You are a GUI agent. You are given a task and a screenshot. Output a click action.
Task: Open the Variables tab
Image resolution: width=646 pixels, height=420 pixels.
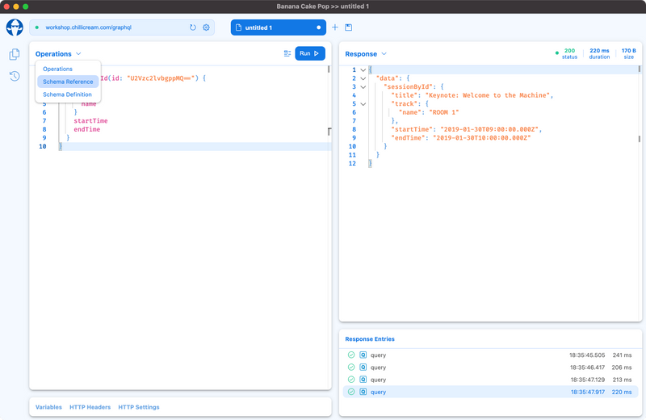(48, 407)
